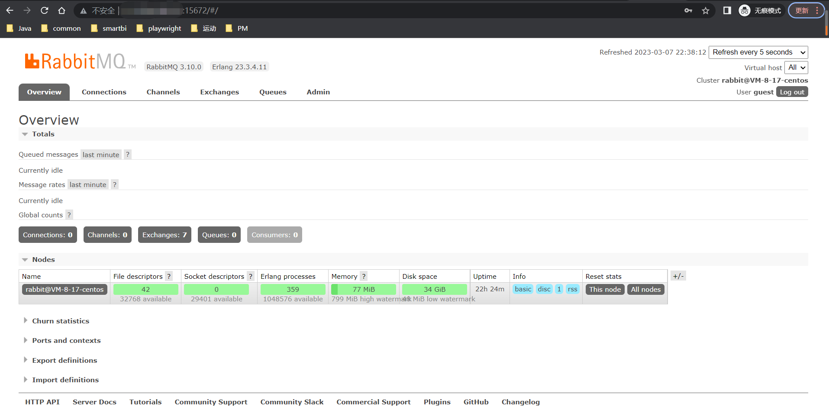
Task: Reset stats for This node
Action: click(605, 289)
